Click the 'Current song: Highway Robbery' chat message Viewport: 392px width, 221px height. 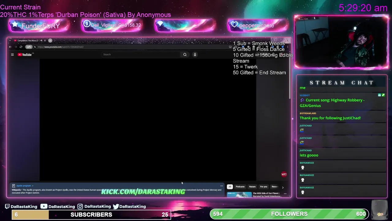332,103
